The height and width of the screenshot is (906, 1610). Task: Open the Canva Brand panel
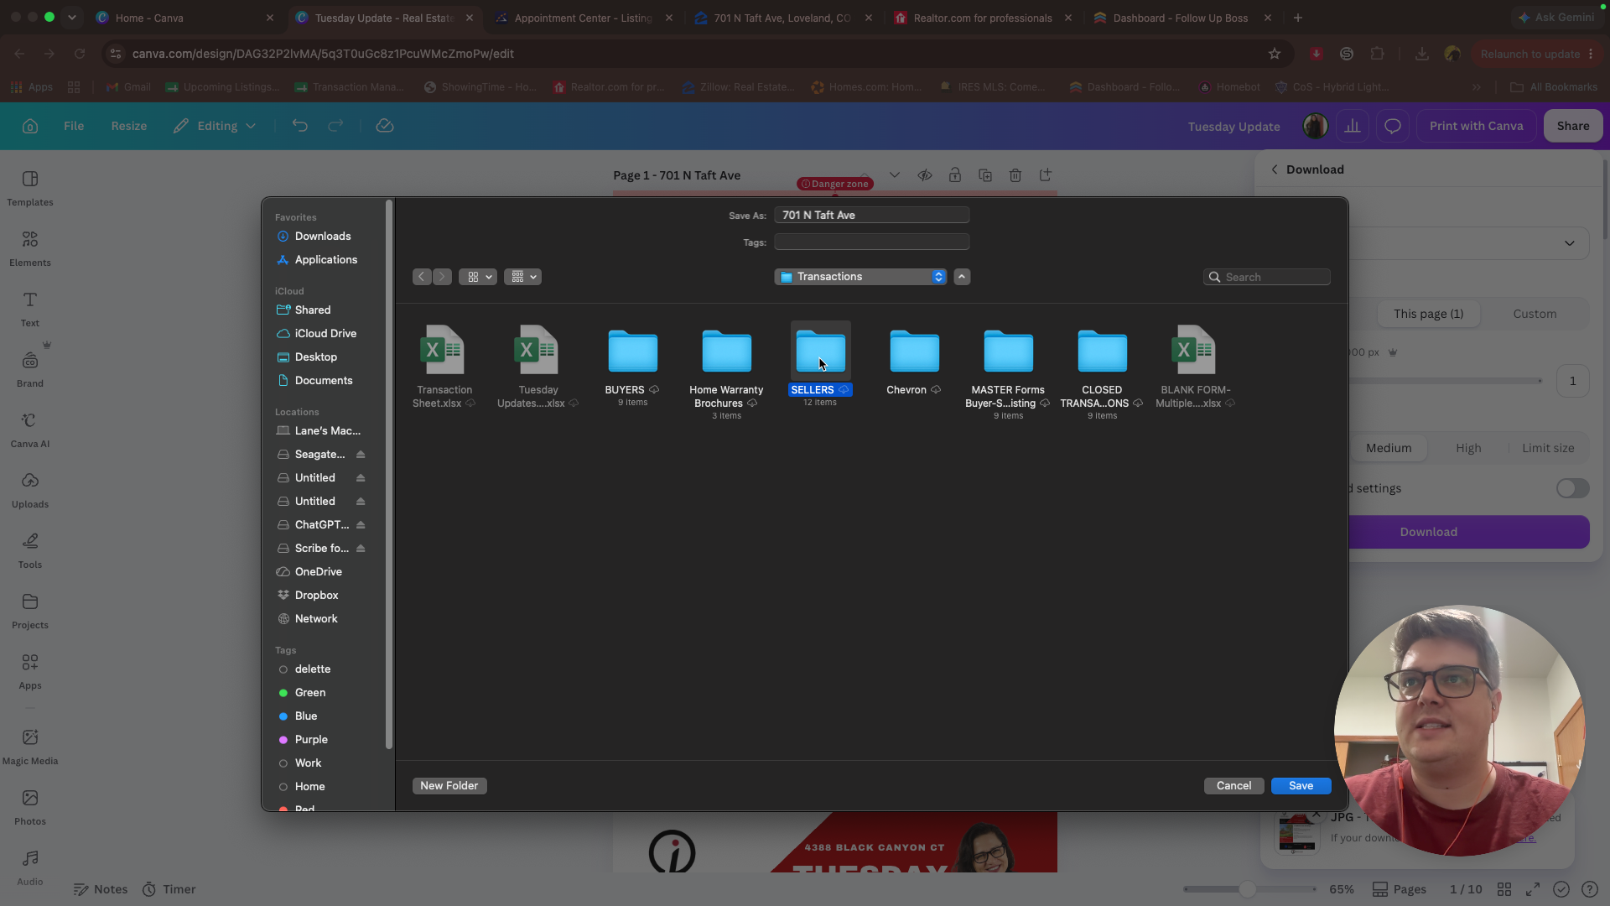pyautogui.click(x=30, y=369)
